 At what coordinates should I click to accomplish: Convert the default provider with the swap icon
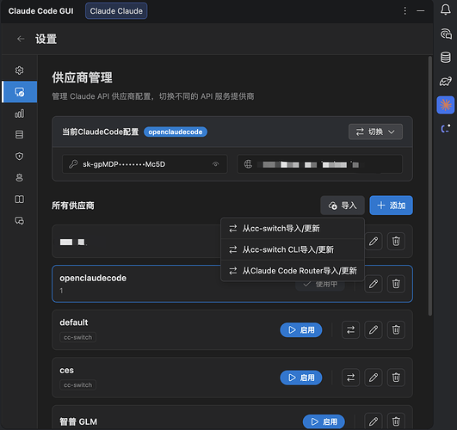click(350, 329)
